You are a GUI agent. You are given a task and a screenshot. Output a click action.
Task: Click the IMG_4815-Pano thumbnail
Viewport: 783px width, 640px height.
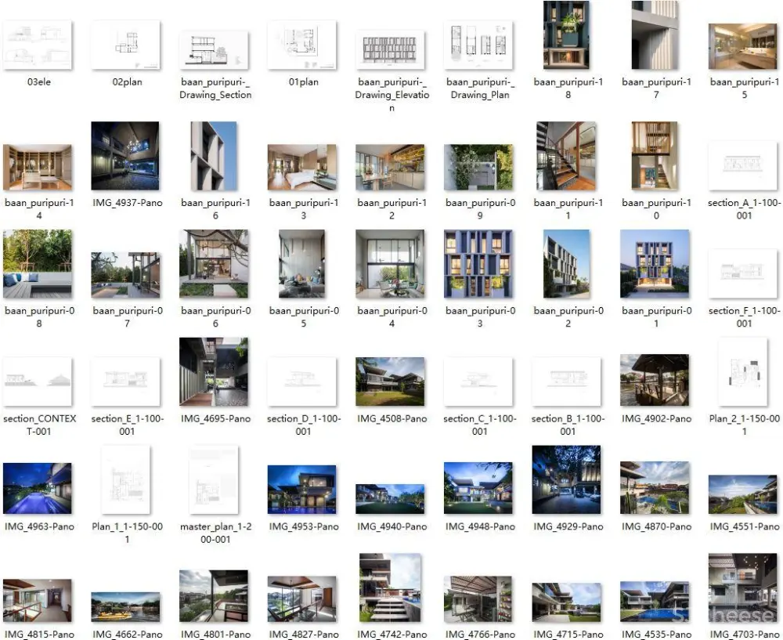click(x=38, y=600)
